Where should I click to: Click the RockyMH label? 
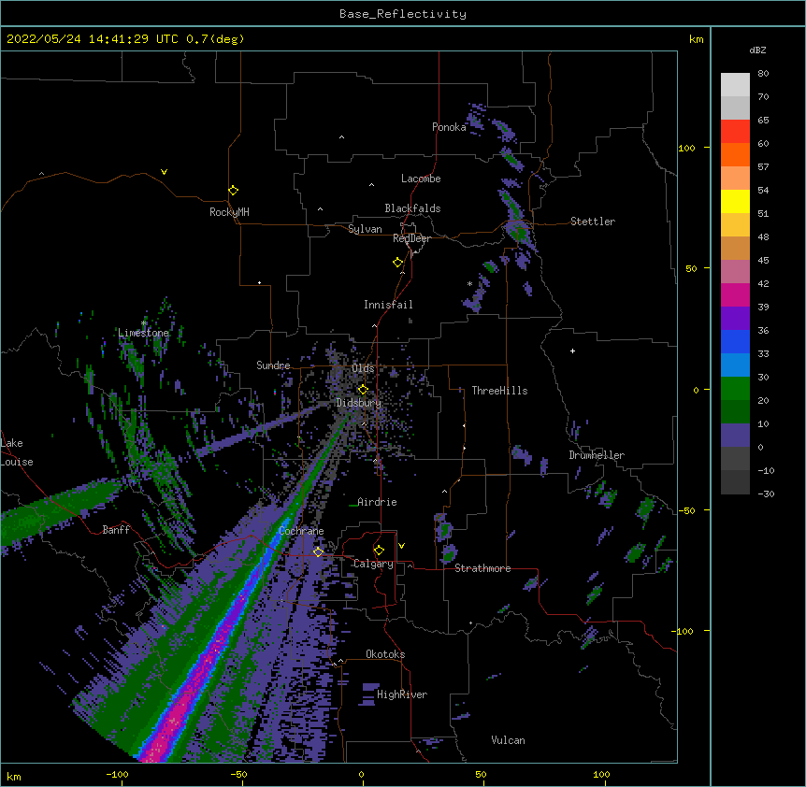229,212
